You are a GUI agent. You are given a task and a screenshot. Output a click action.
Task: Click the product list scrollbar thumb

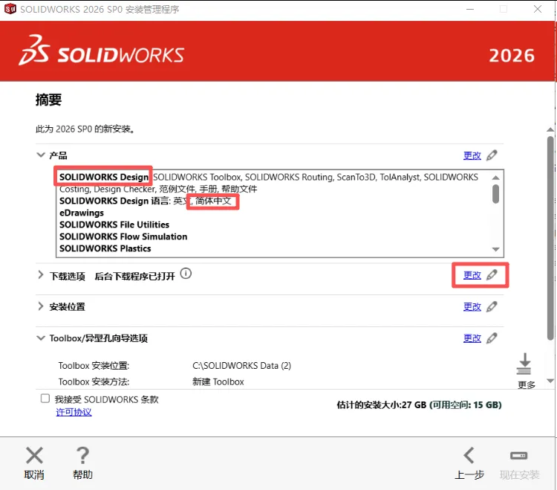[496, 194]
